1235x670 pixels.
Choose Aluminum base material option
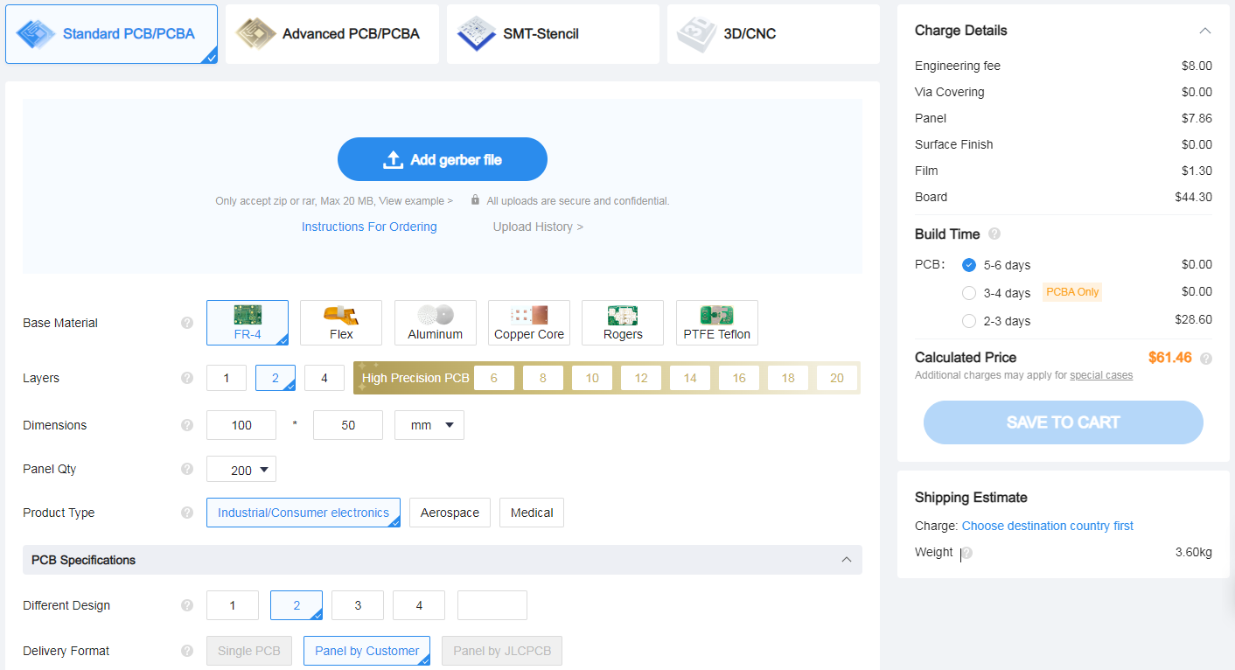435,323
